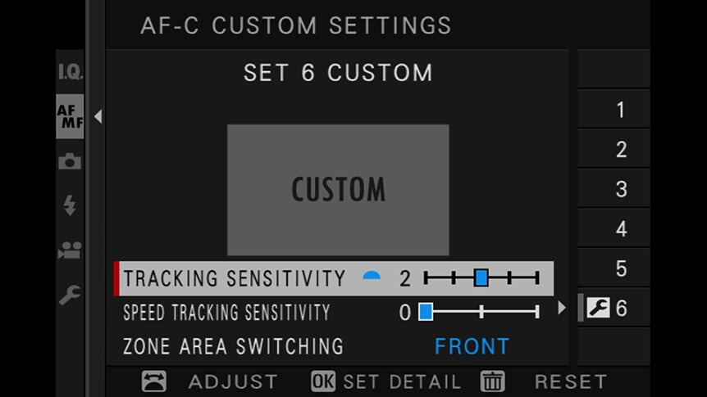Image resolution: width=707 pixels, height=397 pixels.
Task: Open the wrench setup menu icon
Action: click(x=70, y=295)
